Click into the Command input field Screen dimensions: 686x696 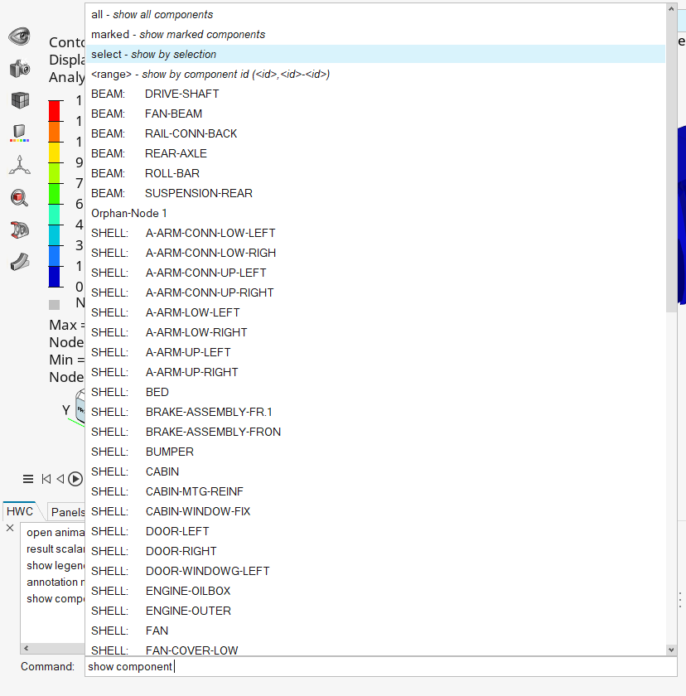pyautogui.click(x=373, y=666)
